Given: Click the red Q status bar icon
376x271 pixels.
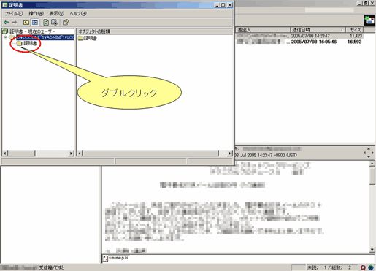Looking at the screenshot, I should [x=363, y=267].
